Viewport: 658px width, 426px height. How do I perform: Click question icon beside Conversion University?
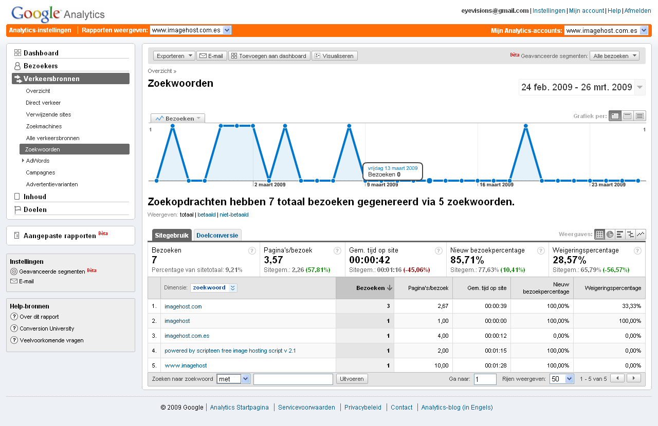14,328
